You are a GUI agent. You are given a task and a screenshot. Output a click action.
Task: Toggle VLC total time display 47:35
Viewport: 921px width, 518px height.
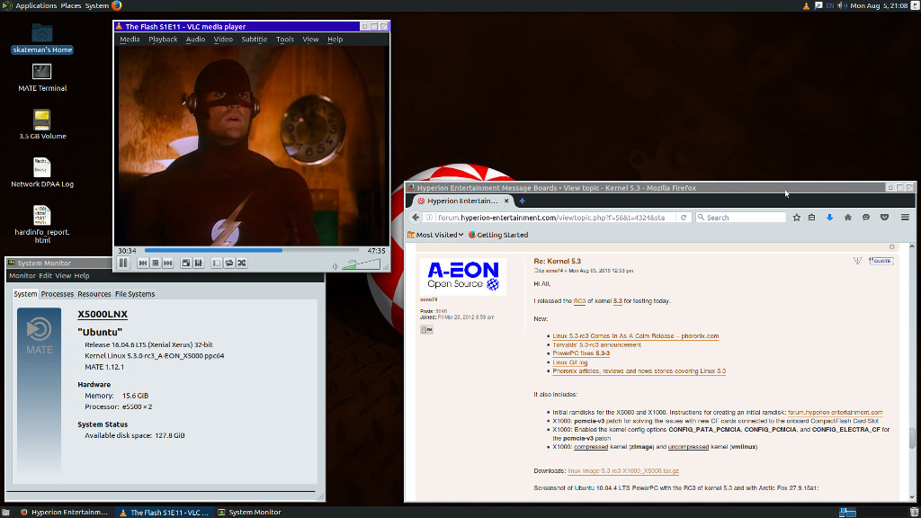coord(377,251)
